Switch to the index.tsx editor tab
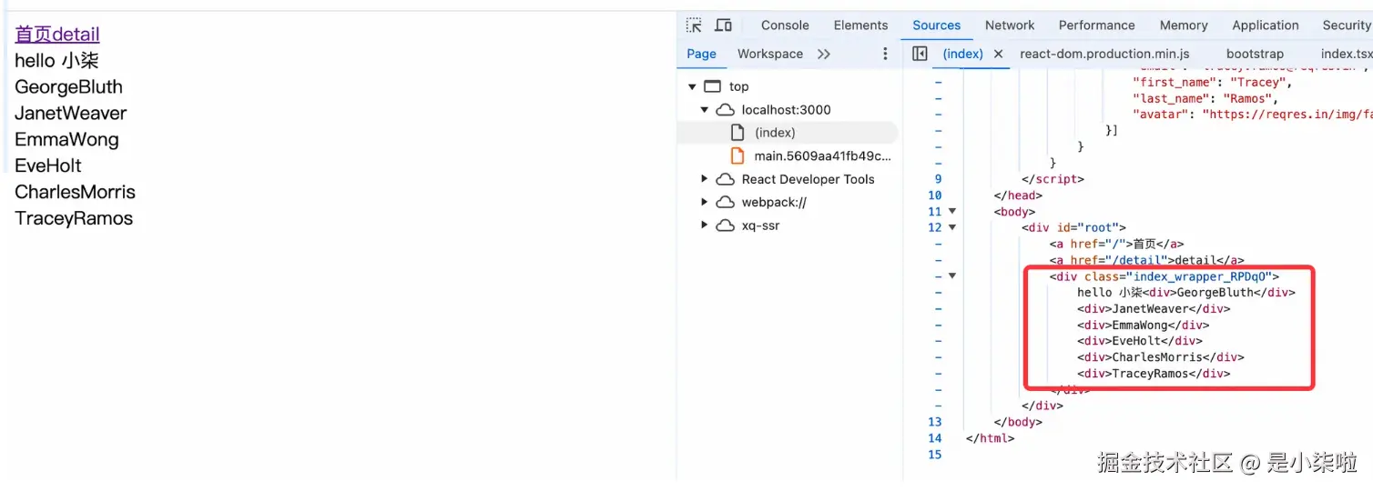 (x=1347, y=54)
